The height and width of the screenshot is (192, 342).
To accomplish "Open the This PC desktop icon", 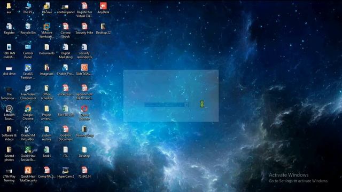I will click(x=28, y=8).
